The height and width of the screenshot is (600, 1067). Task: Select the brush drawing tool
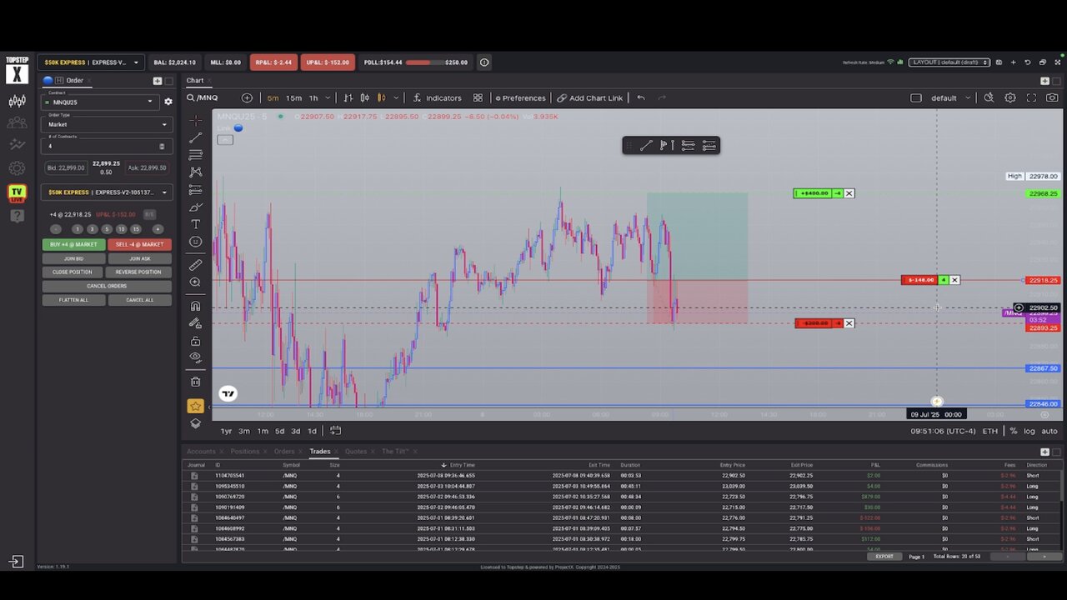[x=195, y=207]
